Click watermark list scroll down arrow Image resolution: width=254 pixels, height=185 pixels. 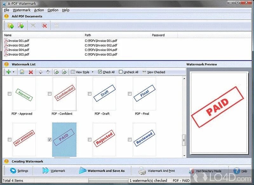pyautogui.click(x=184, y=156)
